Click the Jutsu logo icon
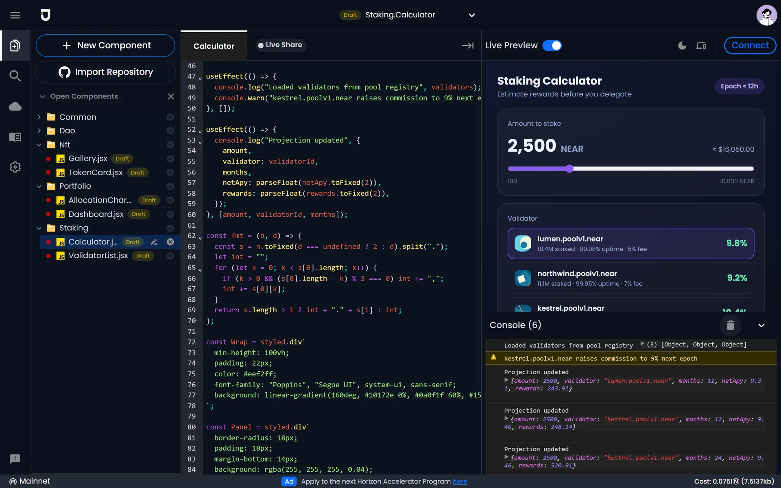The width and height of the screenshot is (781, 488). coord(46,15)
